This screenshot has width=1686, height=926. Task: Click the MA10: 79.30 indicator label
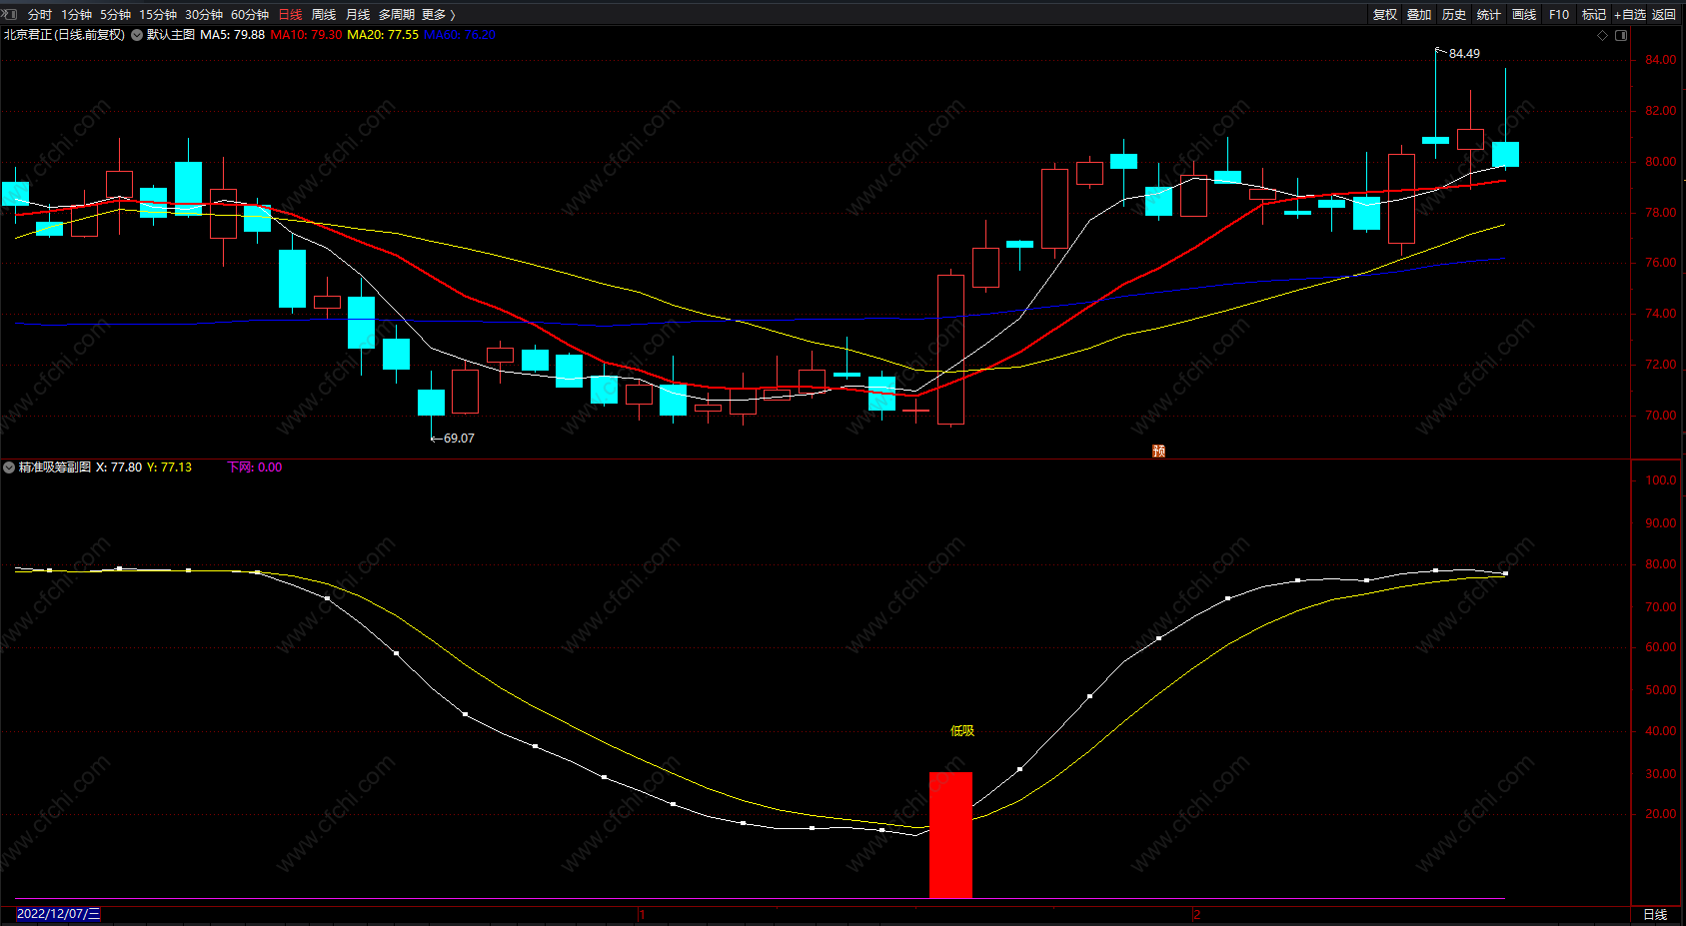306,35
